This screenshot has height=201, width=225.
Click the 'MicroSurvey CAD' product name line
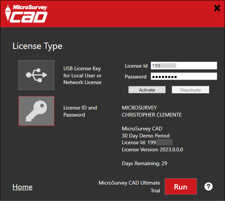coord(142,129)
